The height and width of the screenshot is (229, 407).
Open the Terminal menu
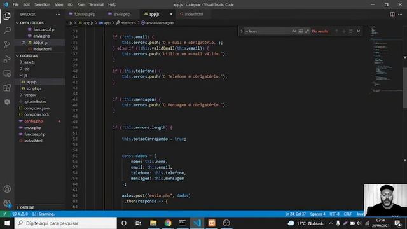click(96, 4)
